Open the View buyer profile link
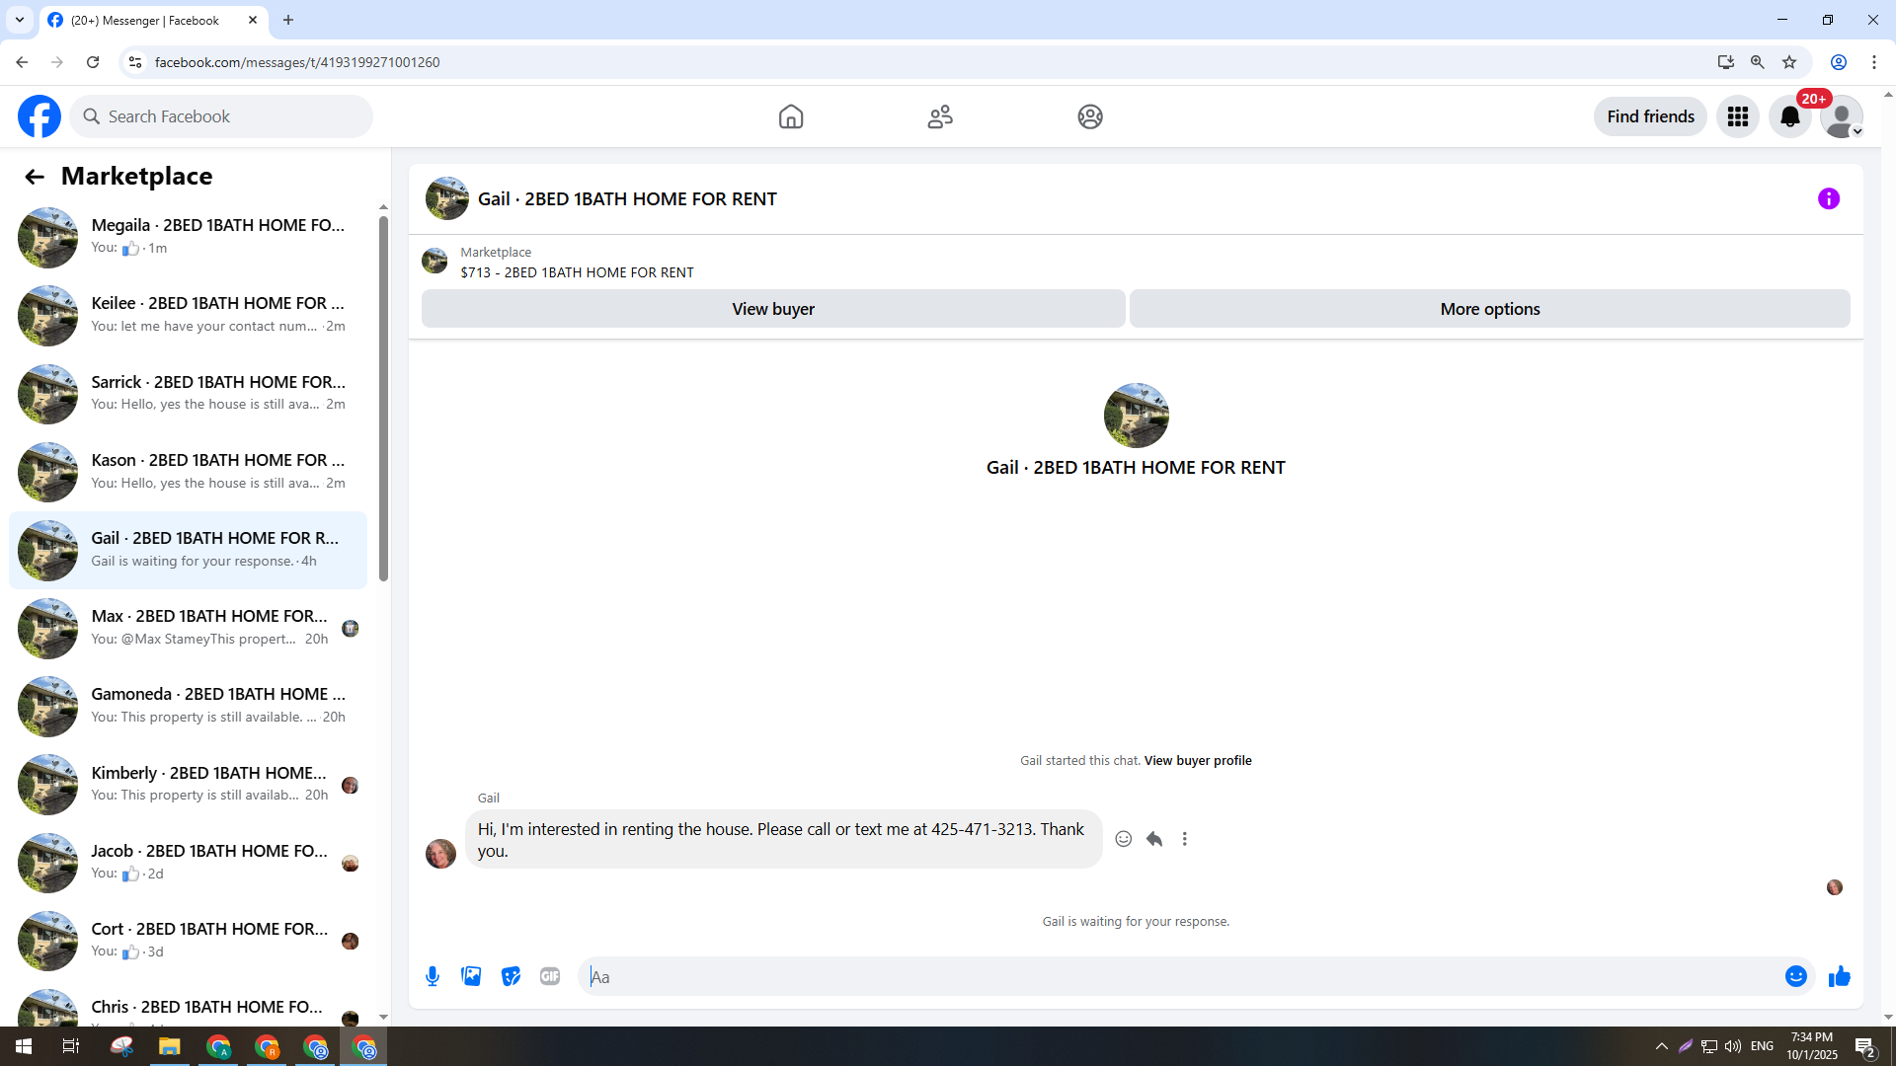The width and height of the screenshot is (1896, 1066). click(1198, 760)
